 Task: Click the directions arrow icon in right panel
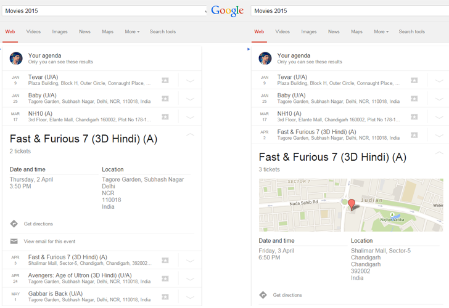pyautogui.click(x=263, y=295)
